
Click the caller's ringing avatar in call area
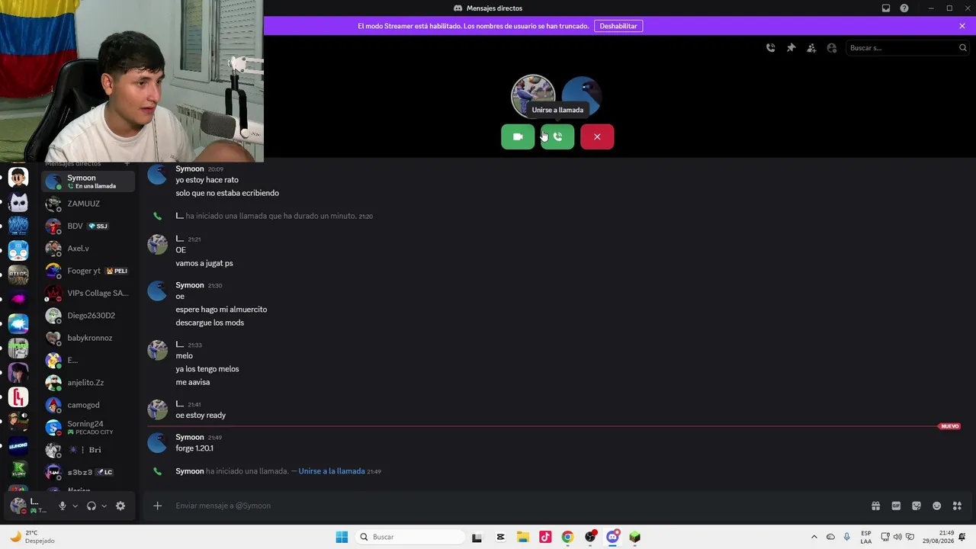click(x=533, y=96)
